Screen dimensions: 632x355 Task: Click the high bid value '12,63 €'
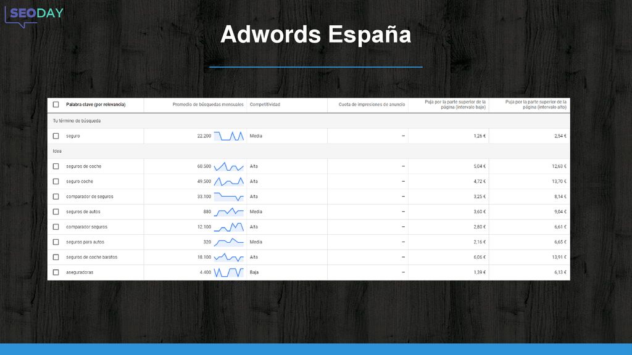click(559, 166)
